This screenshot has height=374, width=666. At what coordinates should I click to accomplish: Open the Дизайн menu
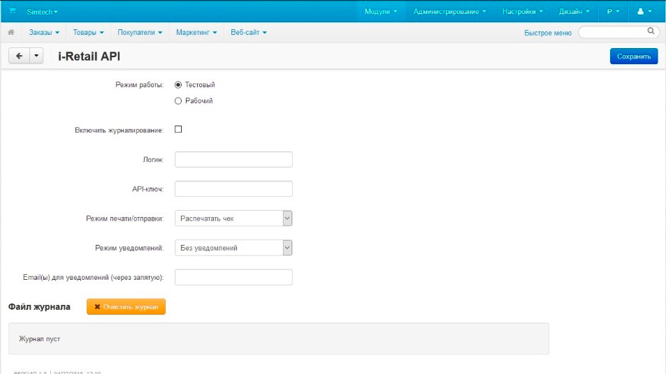point(574,11)
